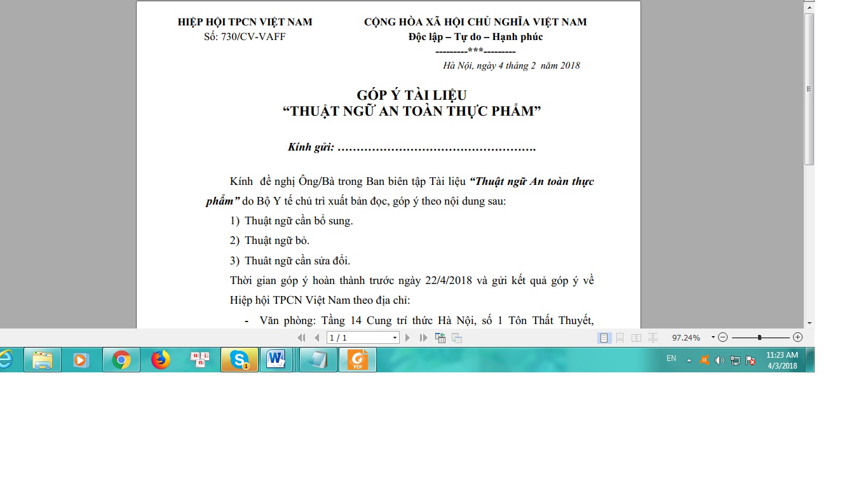Click the Show desktop button

tap(810, 360)
